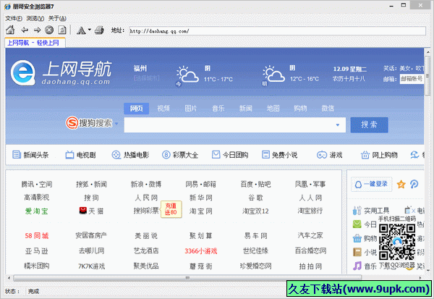Open the 购物 basket icon in sidebar

click(357, 238)
